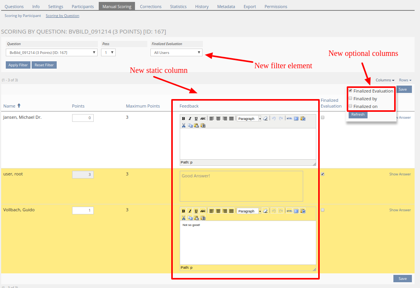
Task: Sort by Name using the arrow icon
Action: coord(19,106)
